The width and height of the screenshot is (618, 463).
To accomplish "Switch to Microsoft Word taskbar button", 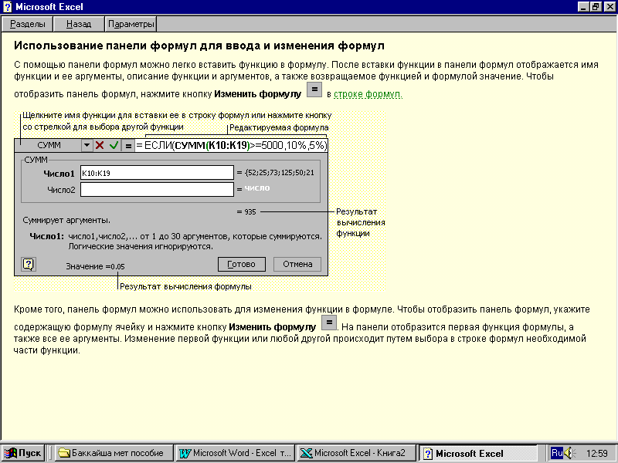I will pyautogui.click(x=235, y=453).
